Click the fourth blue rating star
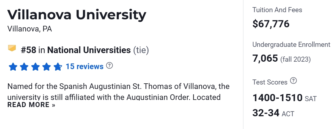The image size is (336, 129). [47, 67]
